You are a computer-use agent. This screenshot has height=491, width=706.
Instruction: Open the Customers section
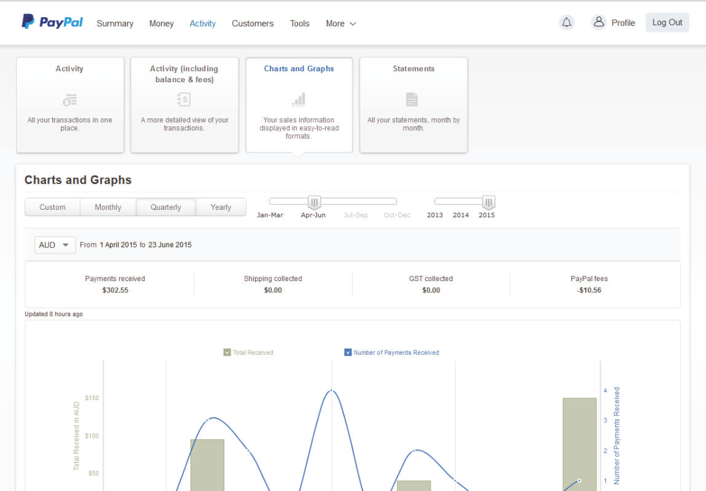(x=253, y=23)
